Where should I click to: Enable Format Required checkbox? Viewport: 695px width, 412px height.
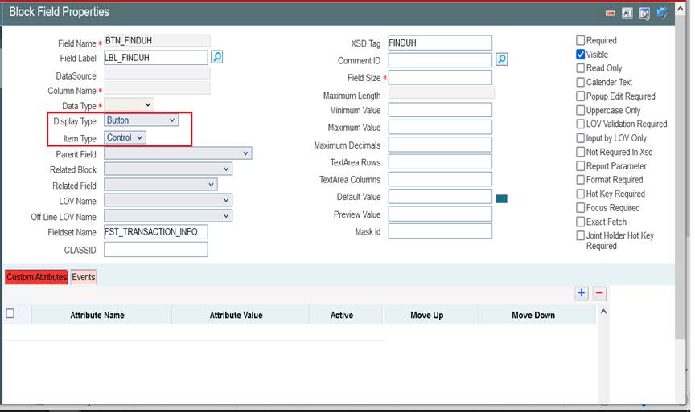[580, 180]
